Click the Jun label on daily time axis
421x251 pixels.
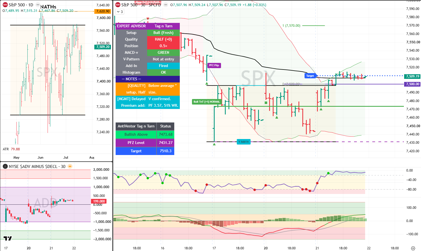point(40,157)
